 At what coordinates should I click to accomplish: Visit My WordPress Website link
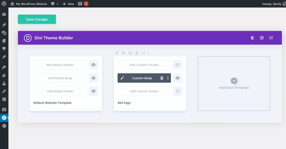pyautogui.click(x=29, y=4)
